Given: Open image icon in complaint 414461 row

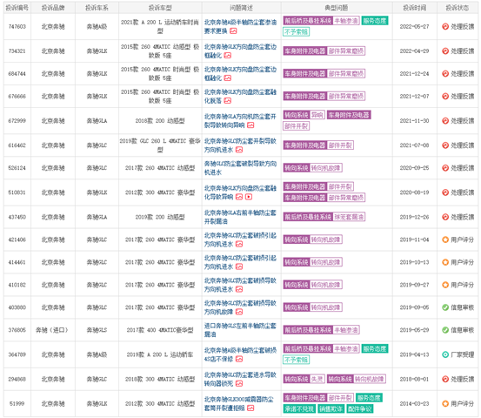Looking at the screenshot, I should pyautogui.click(x=239, y=266).
